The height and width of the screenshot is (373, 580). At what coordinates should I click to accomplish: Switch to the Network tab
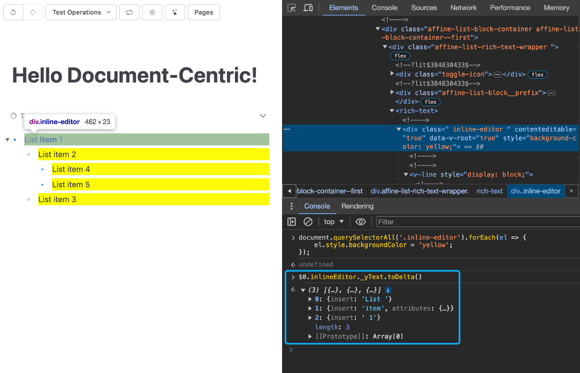pyautogui.click(x=463, y=7)
